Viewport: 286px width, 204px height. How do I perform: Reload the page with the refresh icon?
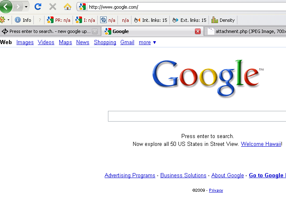(x=38, y=7)
